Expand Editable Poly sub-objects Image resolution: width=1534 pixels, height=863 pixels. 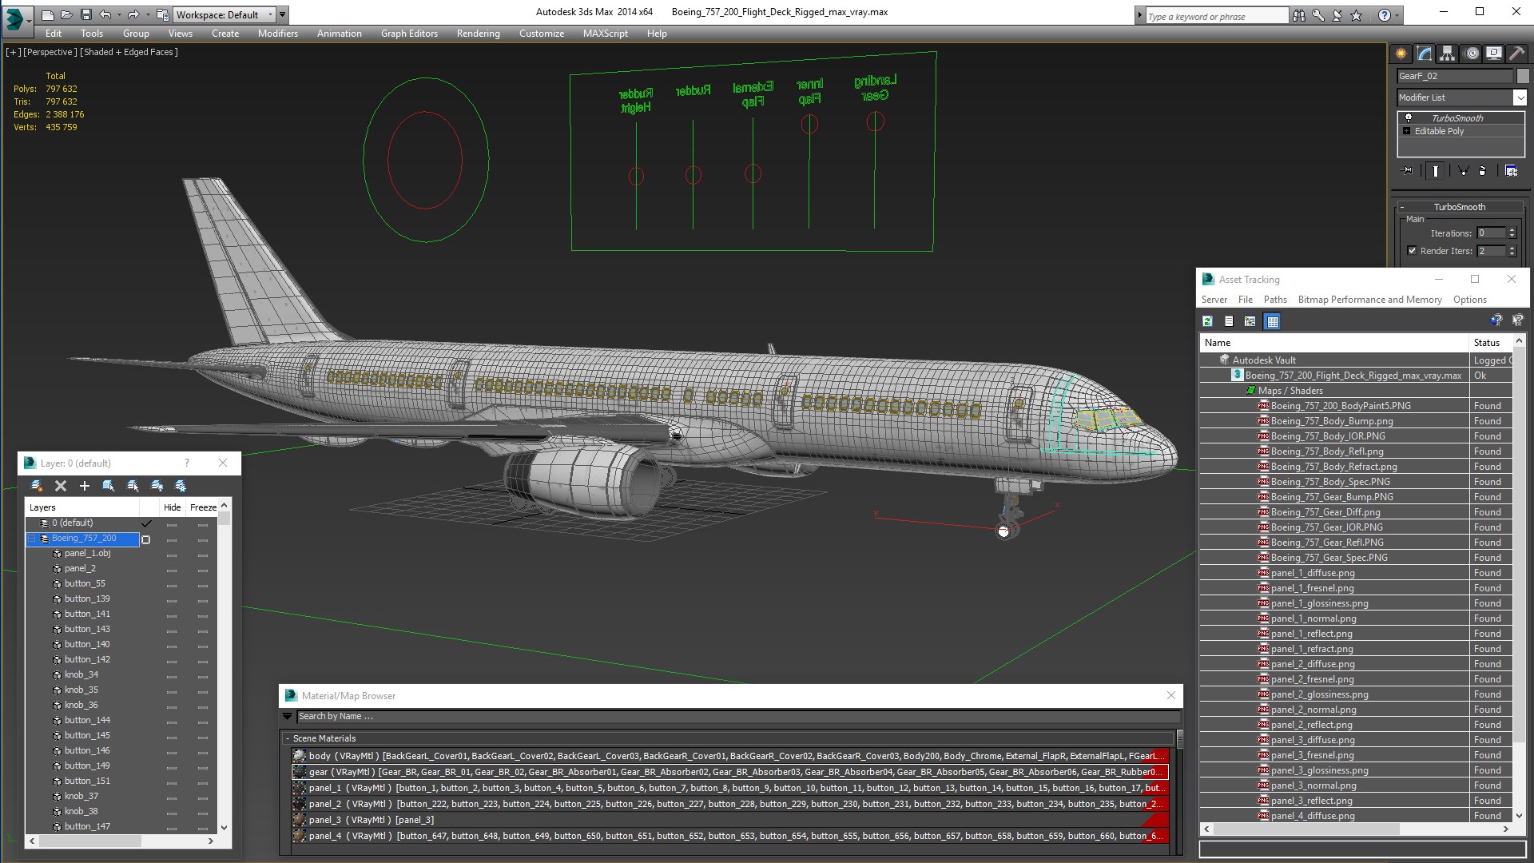point(1406,131)
